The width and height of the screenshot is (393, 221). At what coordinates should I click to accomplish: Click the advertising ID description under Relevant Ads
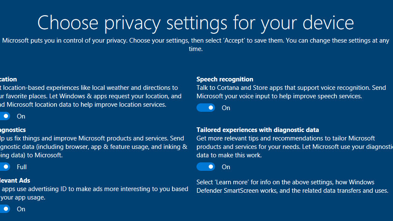pos(94,193)
